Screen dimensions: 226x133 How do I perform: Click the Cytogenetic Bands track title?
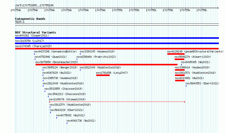point(30,19)
